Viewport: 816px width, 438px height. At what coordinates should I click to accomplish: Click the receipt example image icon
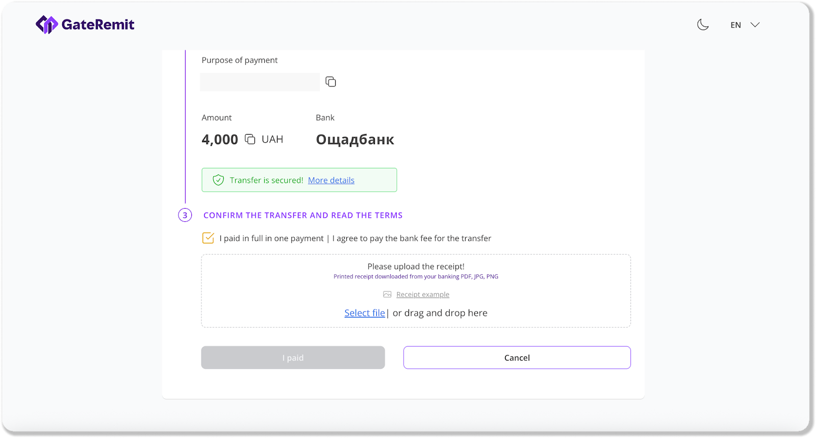[388, 294]
